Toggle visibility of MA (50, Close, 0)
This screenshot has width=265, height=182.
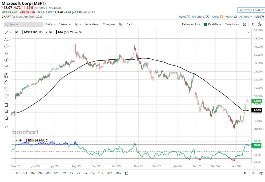point(50,32)
